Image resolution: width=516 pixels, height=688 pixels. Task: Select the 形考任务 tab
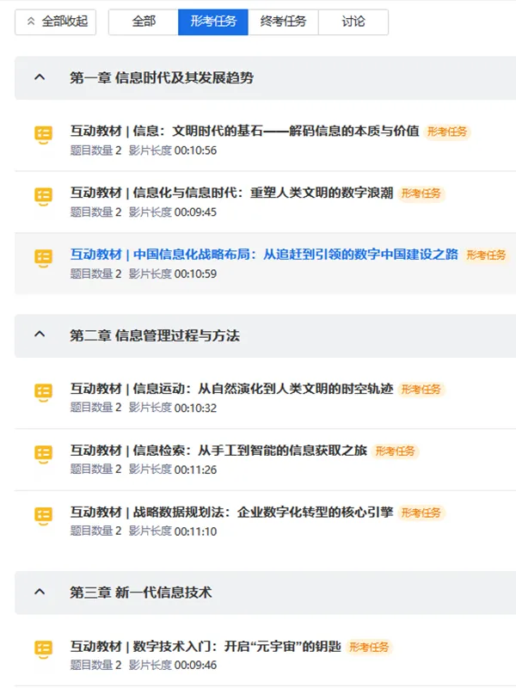click(x=213, y=21)
